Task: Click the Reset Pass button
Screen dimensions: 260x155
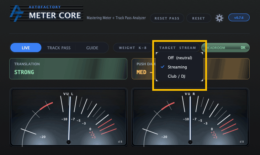Action: (167, 18)
